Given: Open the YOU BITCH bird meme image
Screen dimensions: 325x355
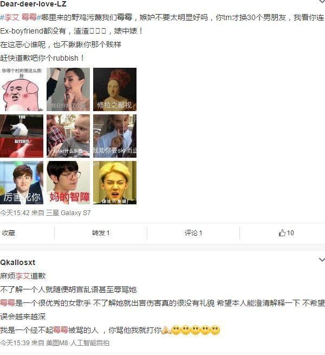Looking at the screenshot, I should pyautogui.click(x=22, y=136).
